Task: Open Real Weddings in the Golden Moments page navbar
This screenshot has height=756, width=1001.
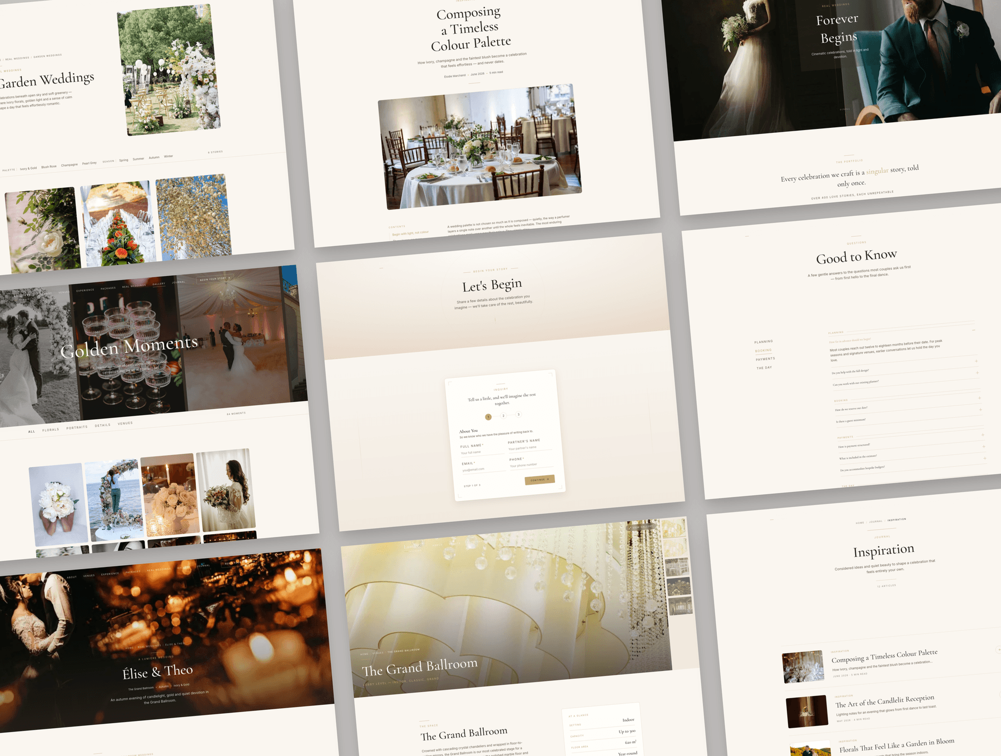Action: [x=134, y=286]
